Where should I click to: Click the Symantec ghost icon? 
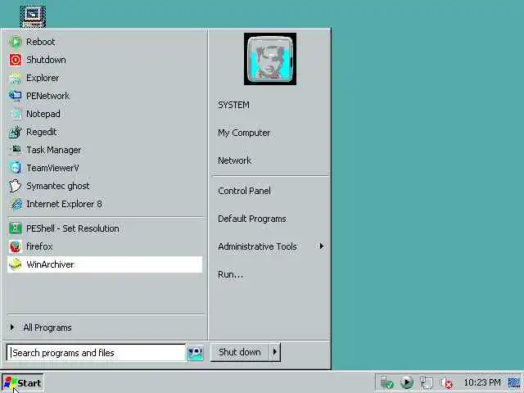click(15, 186)
